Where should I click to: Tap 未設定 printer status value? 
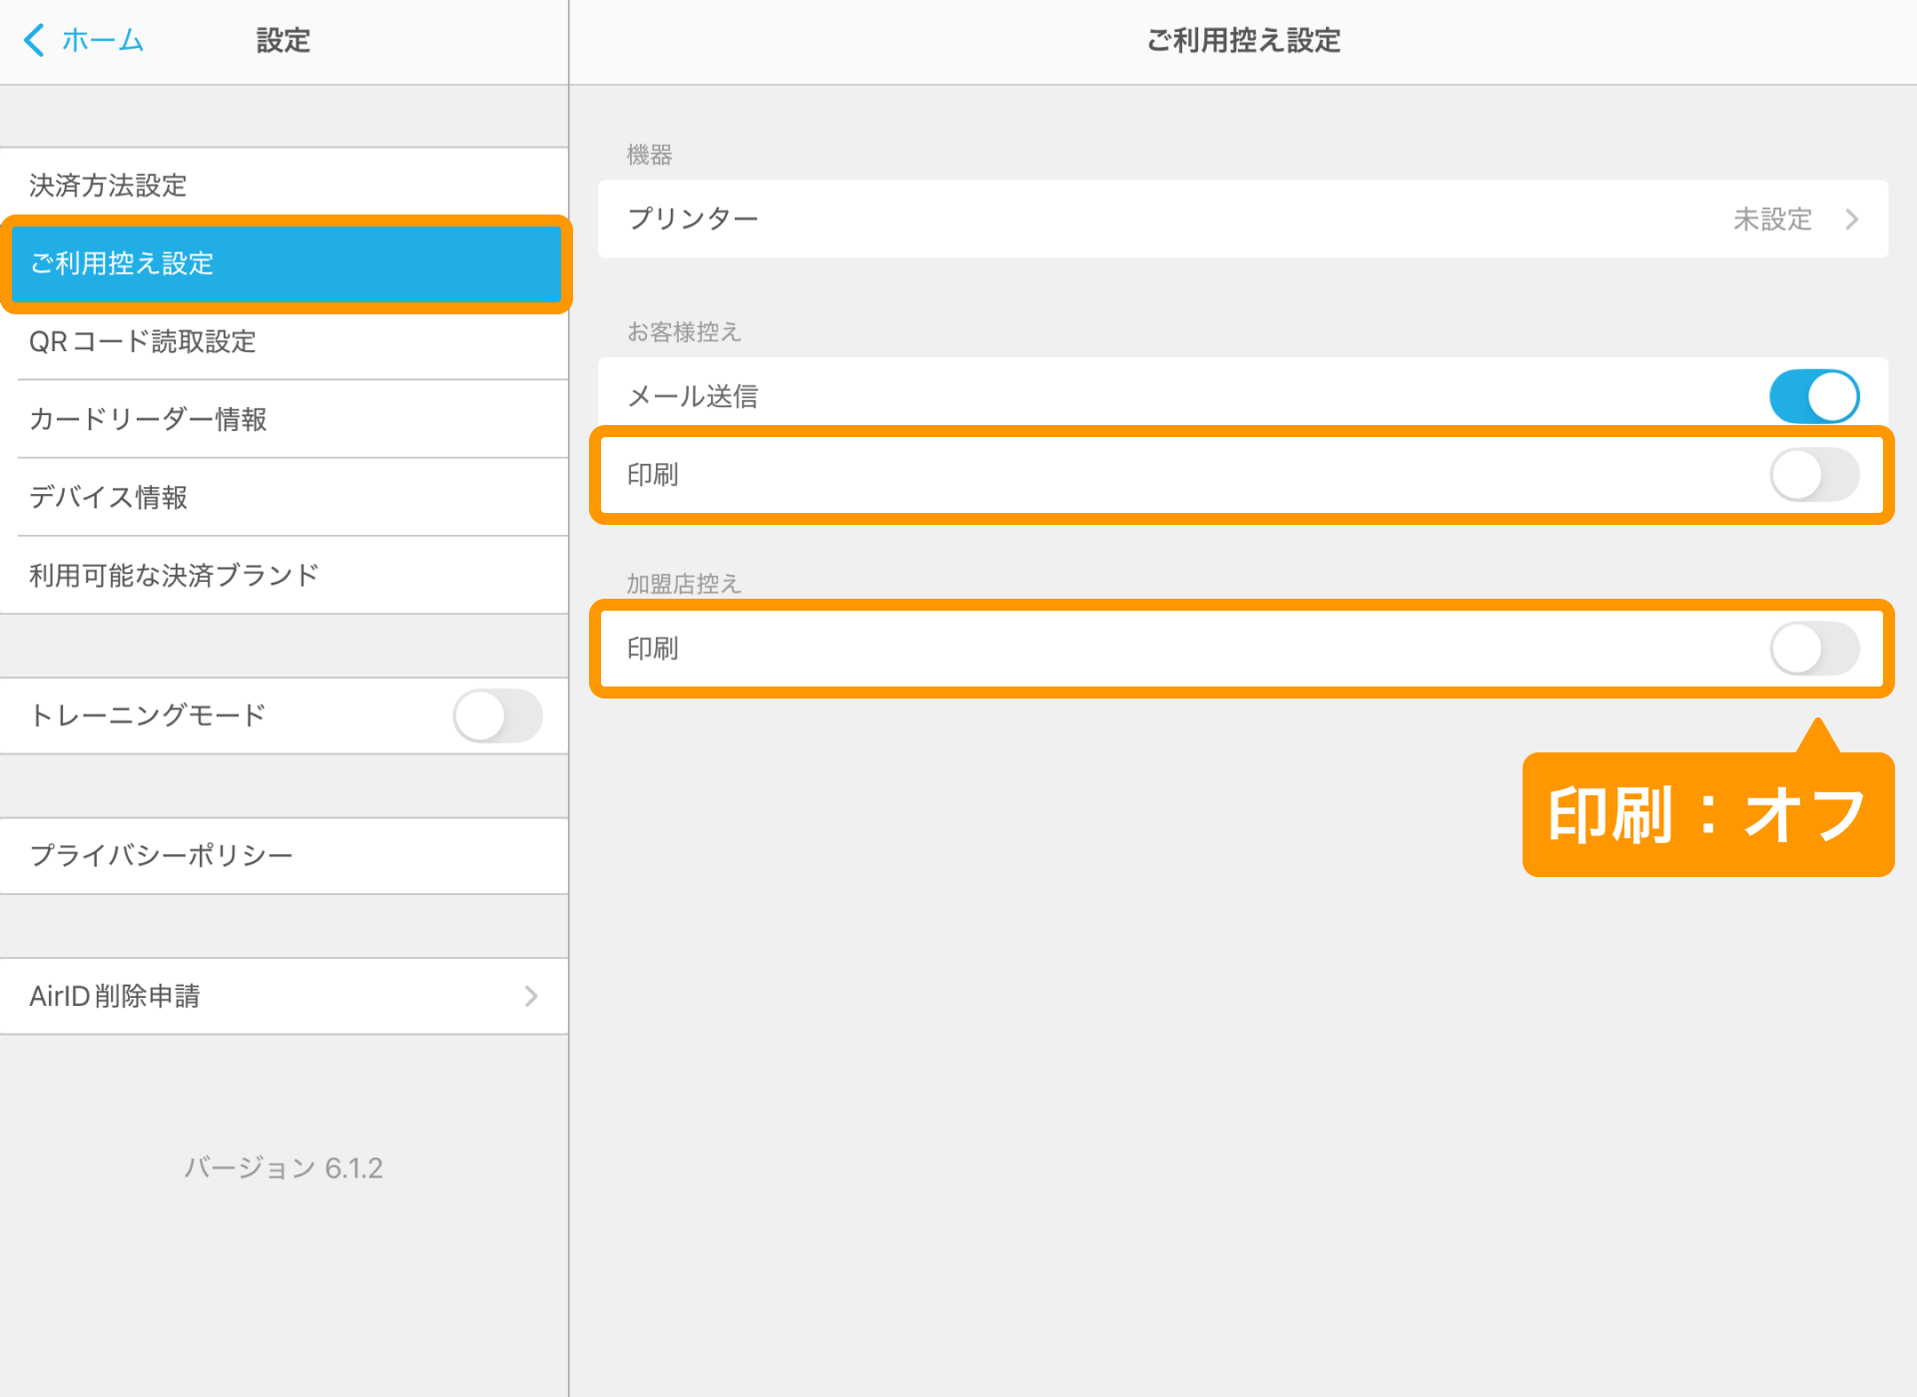pyautogui.click(x=1772, y=219)
